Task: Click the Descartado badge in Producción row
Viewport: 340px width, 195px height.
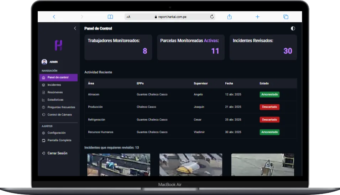Action: (x=270, y=107)
